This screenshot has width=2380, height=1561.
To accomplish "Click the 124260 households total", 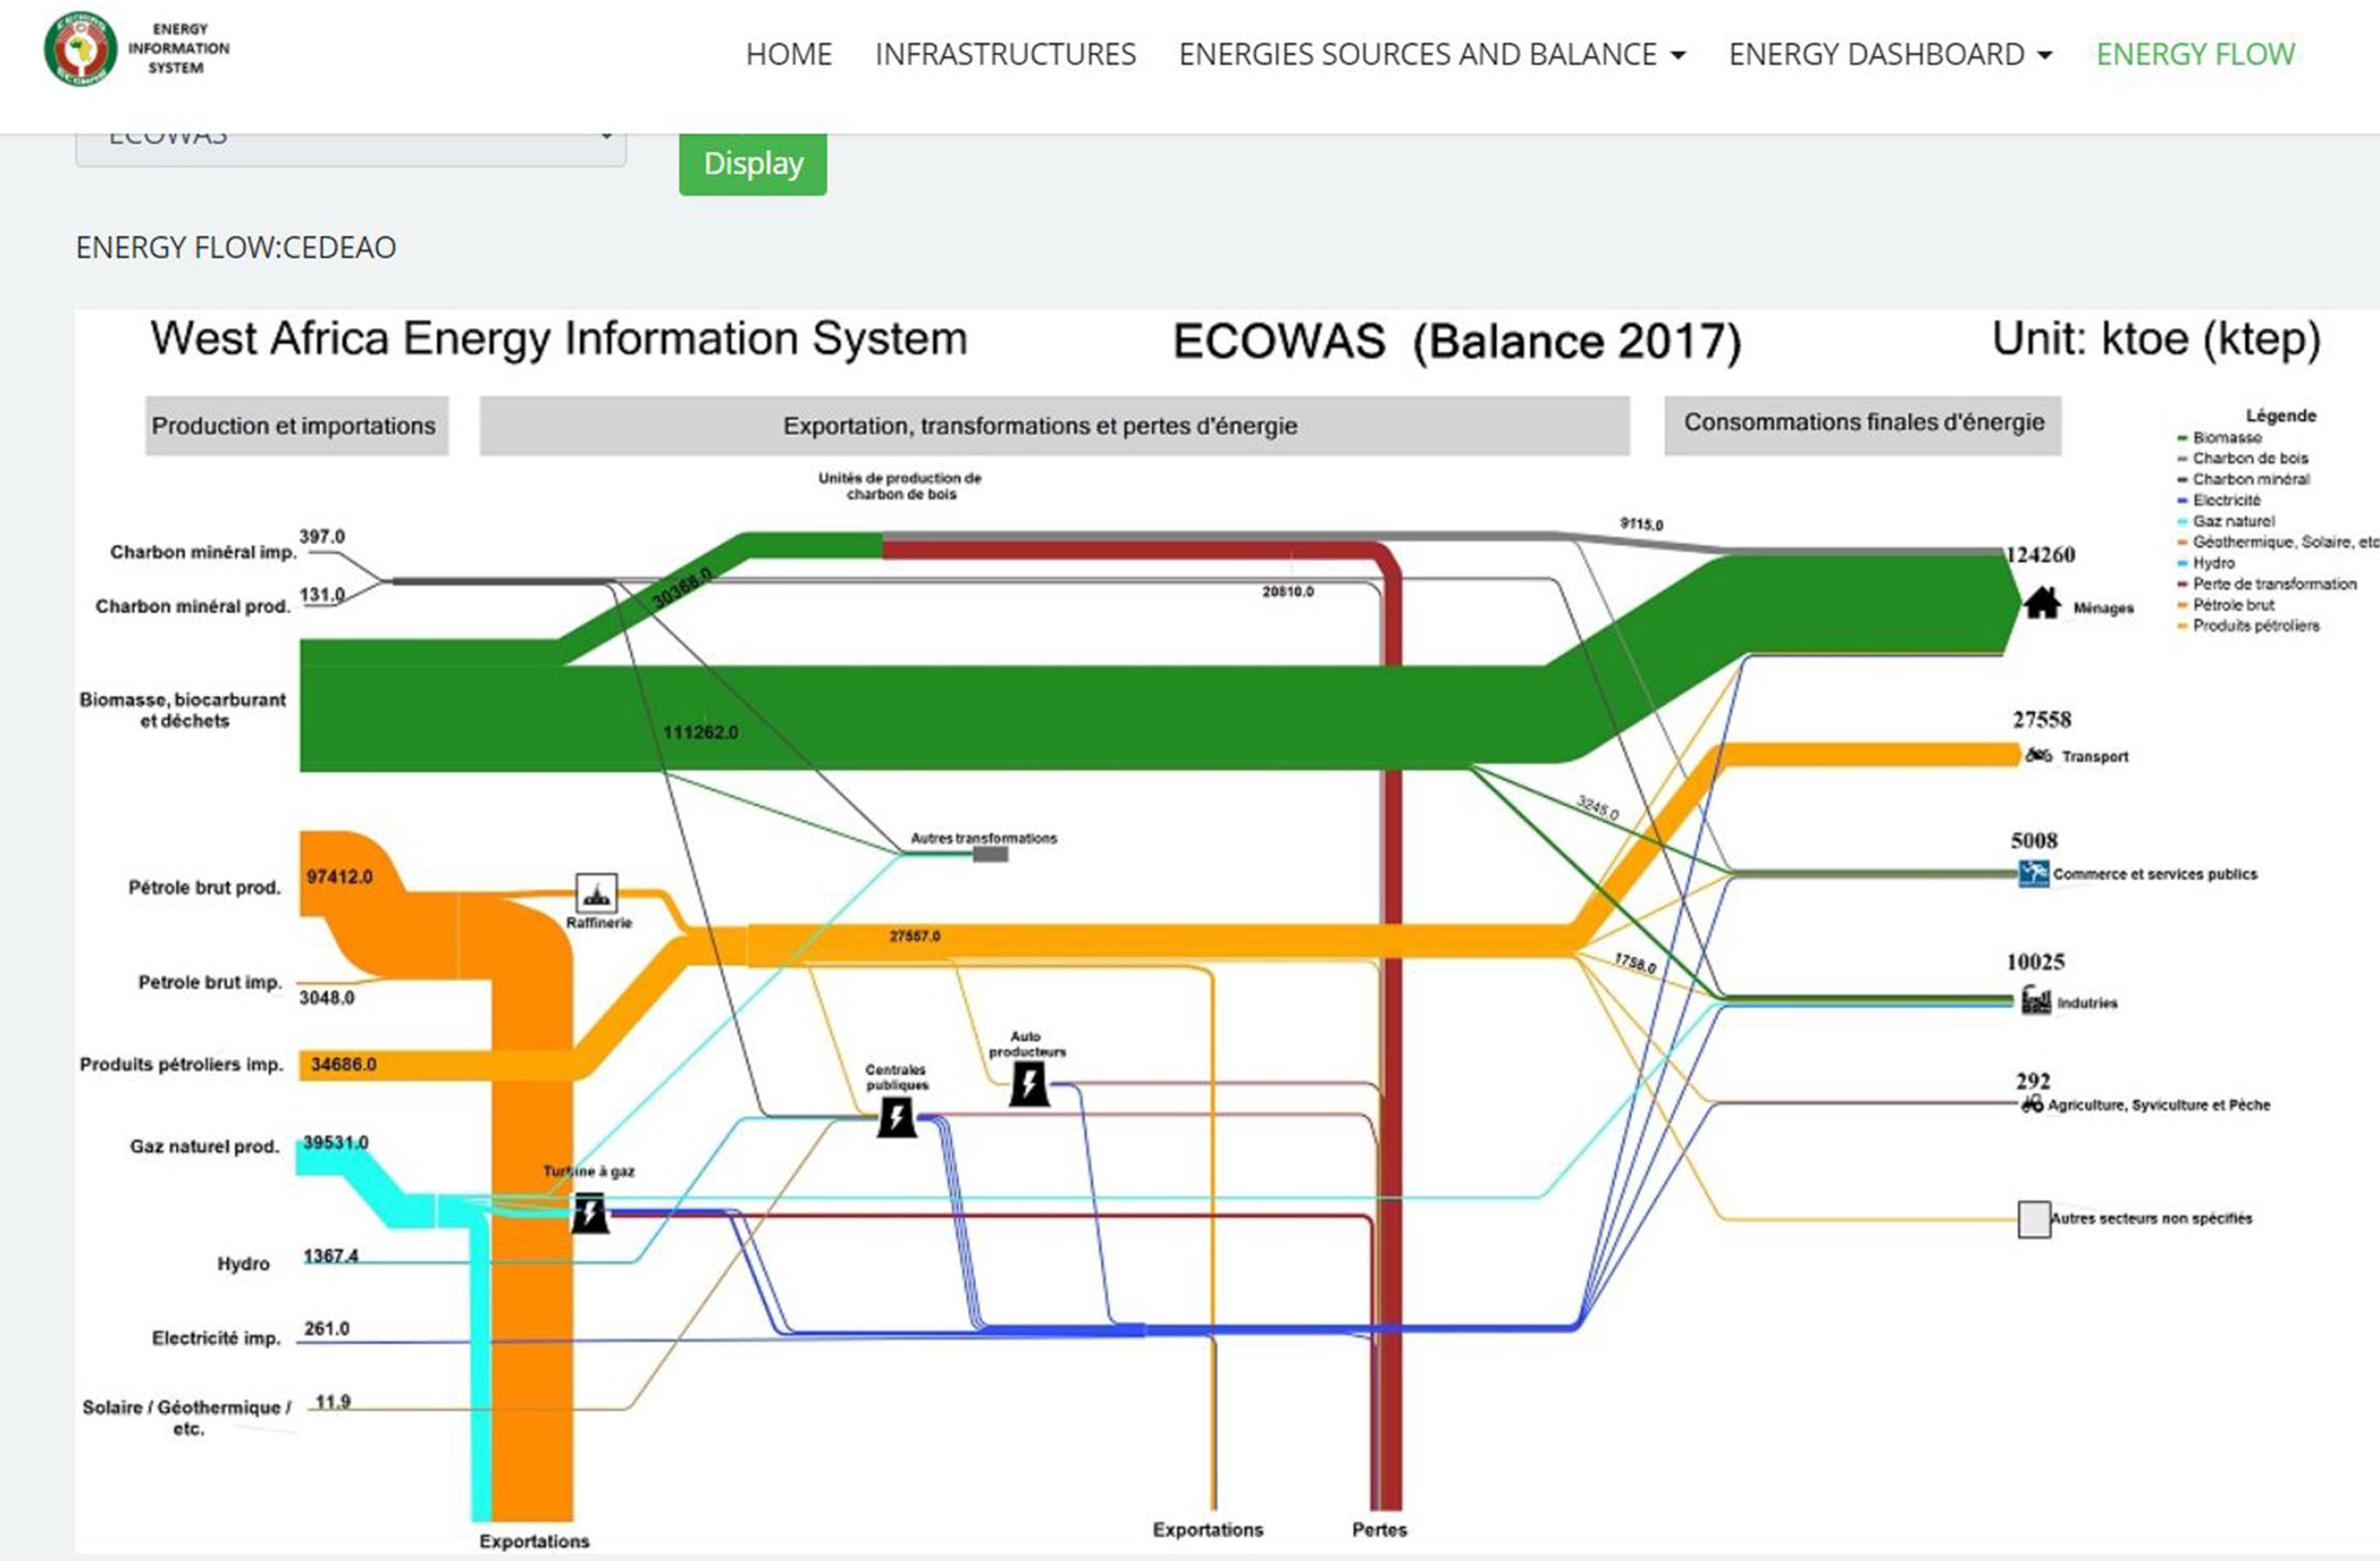I will (x=2041, y=554).
